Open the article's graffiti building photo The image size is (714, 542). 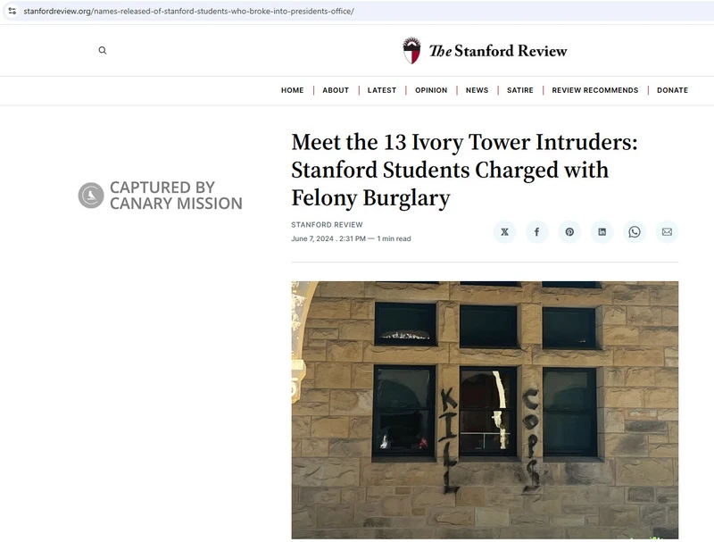[x=485, y=409]
